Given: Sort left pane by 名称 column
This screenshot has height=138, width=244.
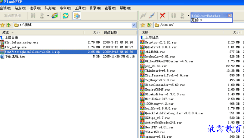Looking at the screenshot, I should (x=42, y=32).
